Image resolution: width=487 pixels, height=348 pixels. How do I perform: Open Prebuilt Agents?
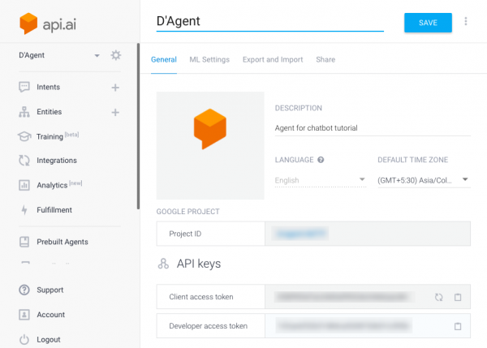click(x=62, y=242)
